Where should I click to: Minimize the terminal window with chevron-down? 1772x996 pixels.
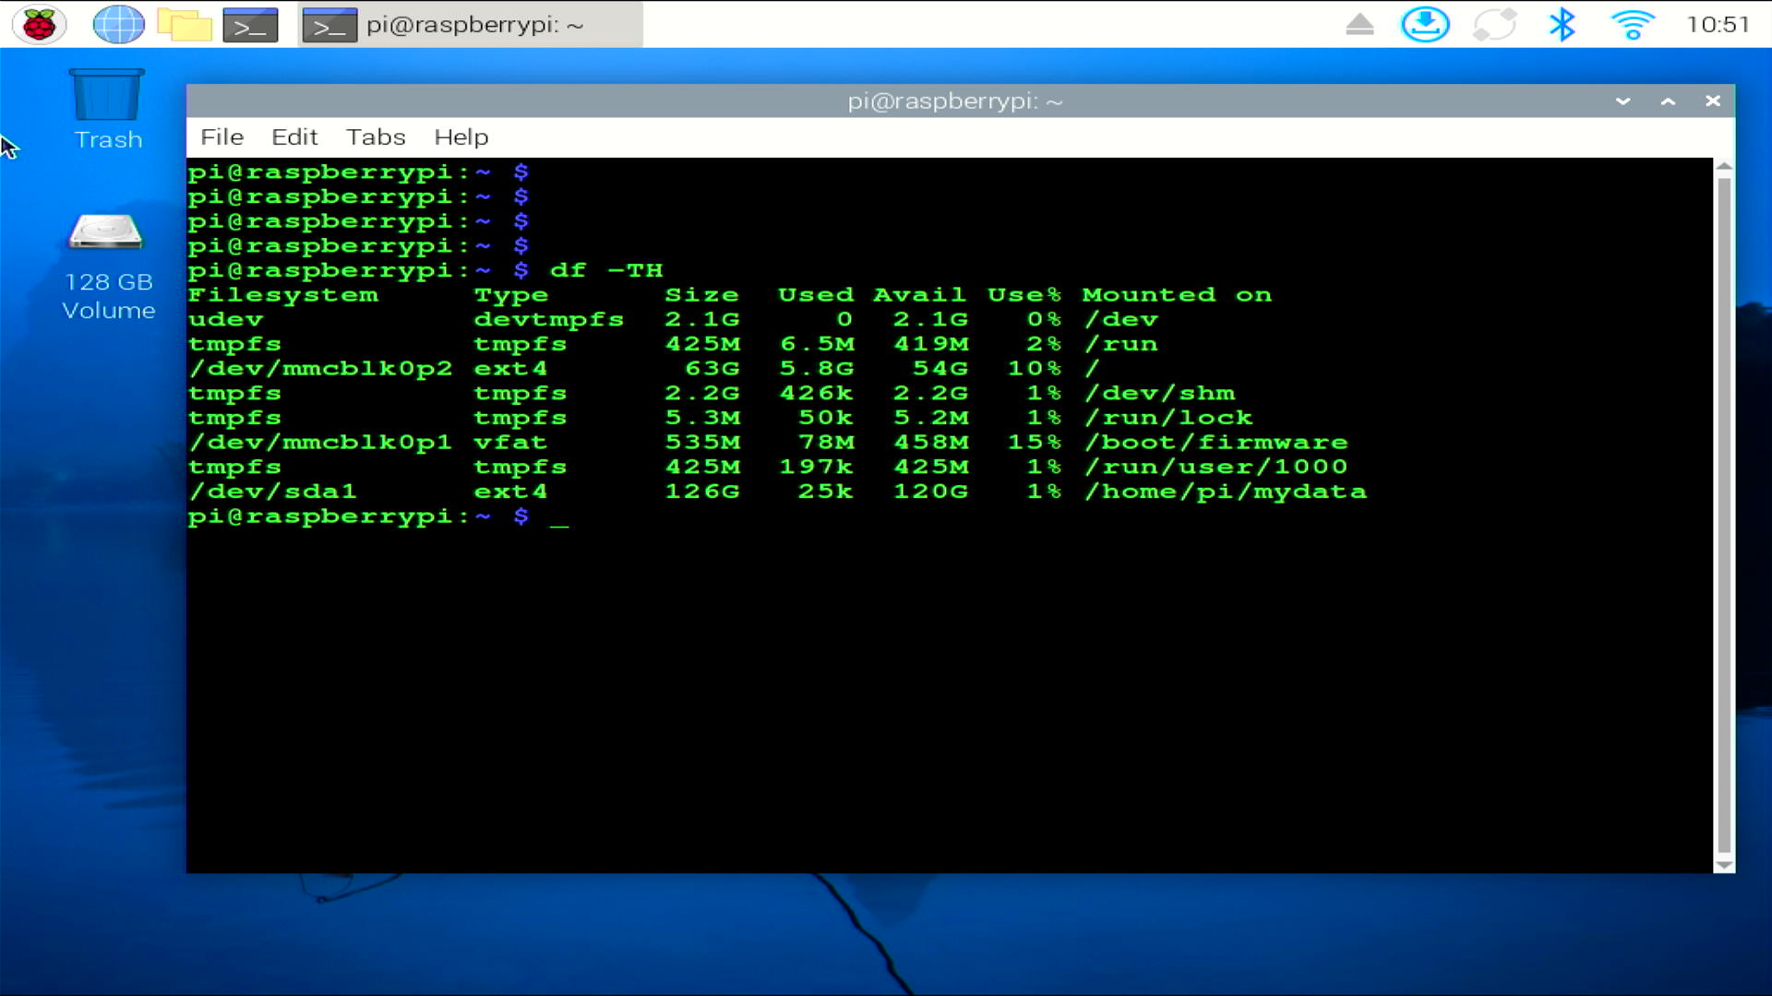pyautogui.click(x=1622, y=101)
